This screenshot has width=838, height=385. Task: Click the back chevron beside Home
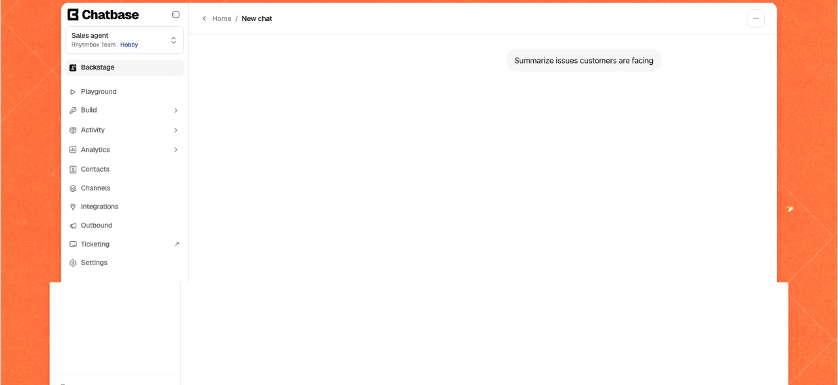point(204,19)
